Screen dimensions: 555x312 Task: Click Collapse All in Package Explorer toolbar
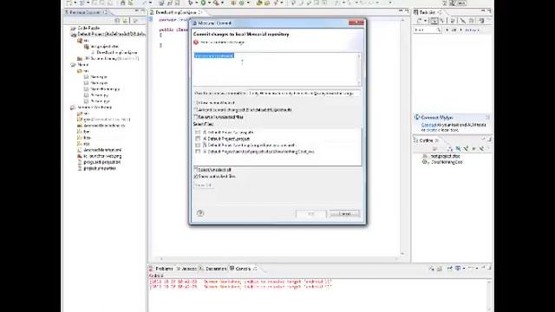(118, 21)
